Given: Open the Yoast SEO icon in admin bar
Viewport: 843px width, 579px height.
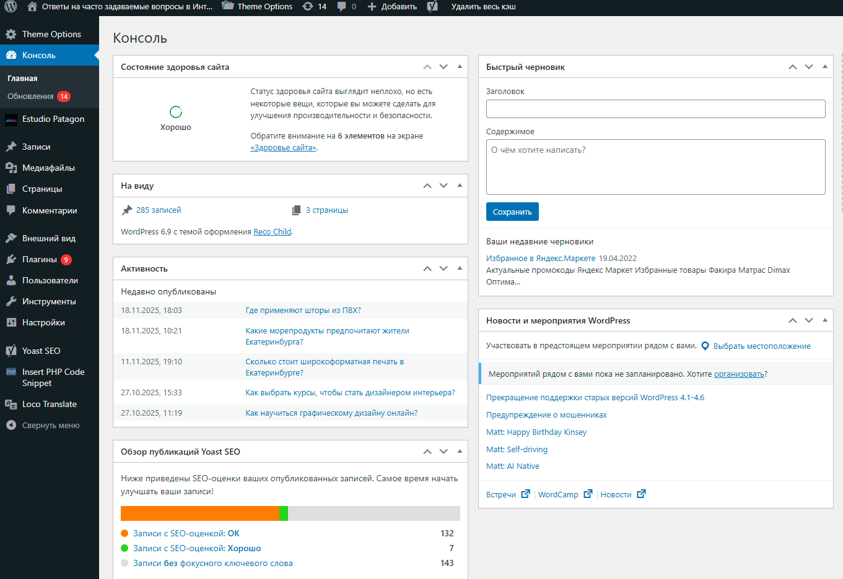Looking at the screenshot, I should pyautogui.click(x=432, y=7).
